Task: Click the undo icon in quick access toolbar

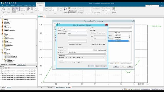Action: point(12,3)
